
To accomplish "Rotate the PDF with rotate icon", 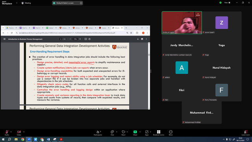I will pos(89,39).
